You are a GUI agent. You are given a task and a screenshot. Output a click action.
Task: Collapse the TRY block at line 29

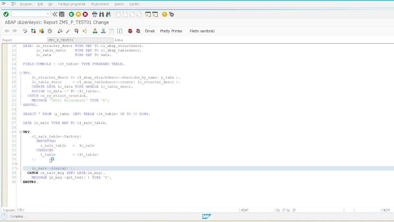pyautogui.click(x=21, y=132)
